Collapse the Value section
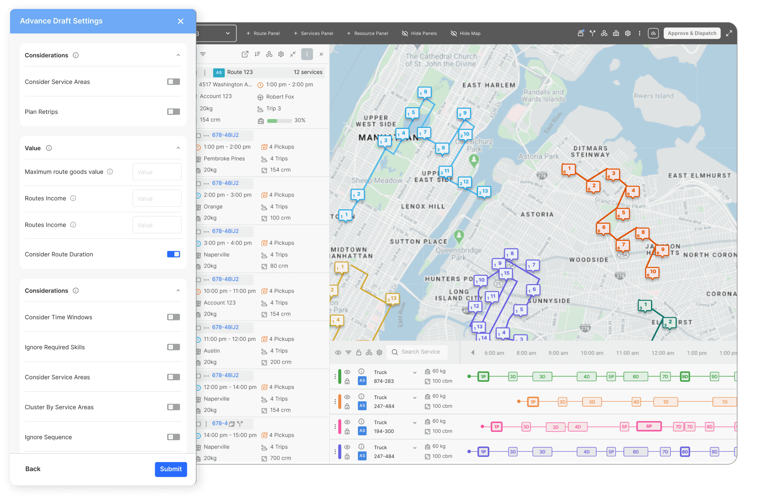Image resolution: width=763 pixels, height=500 pixels. pos(178,148)
